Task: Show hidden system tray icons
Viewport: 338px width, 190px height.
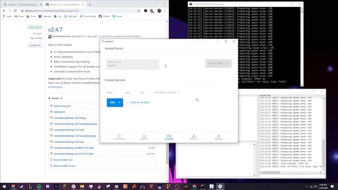Action: tap(307, 186)
